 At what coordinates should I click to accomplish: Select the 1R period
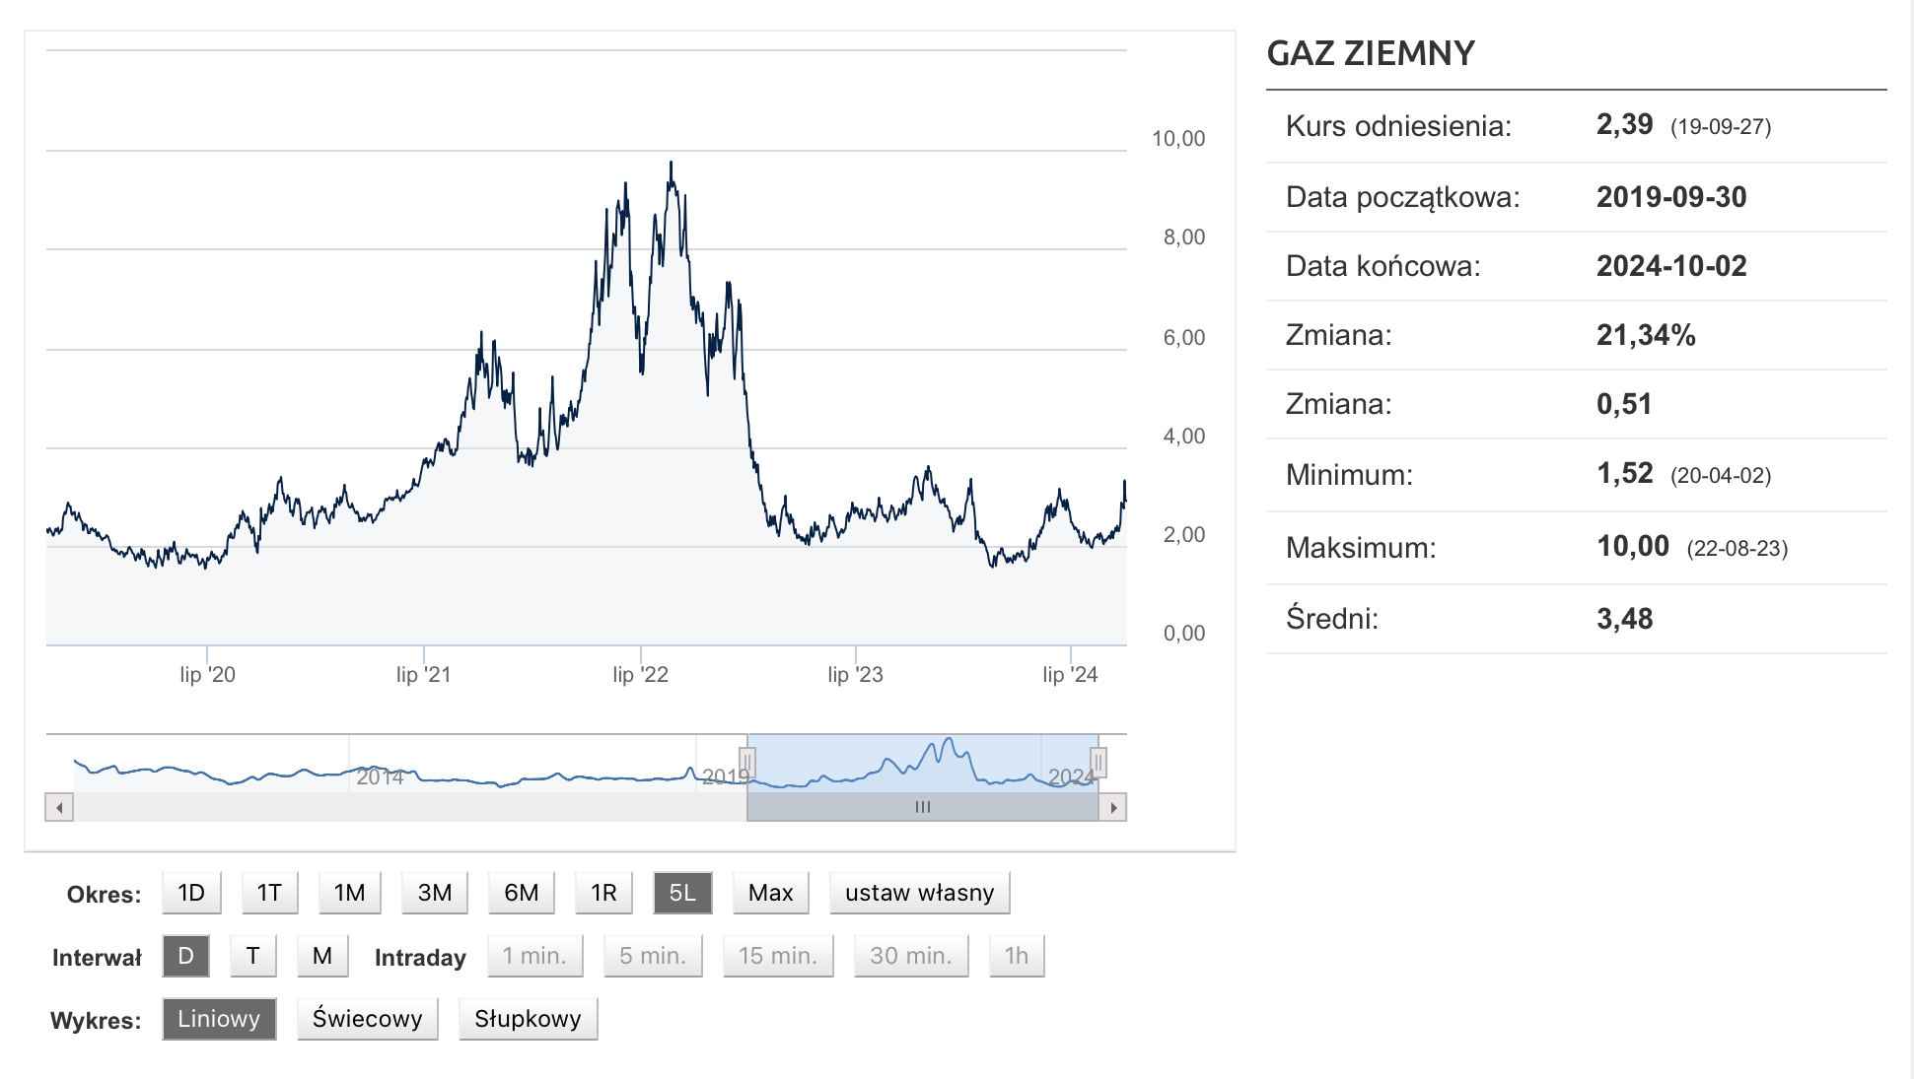pos(603,893)
